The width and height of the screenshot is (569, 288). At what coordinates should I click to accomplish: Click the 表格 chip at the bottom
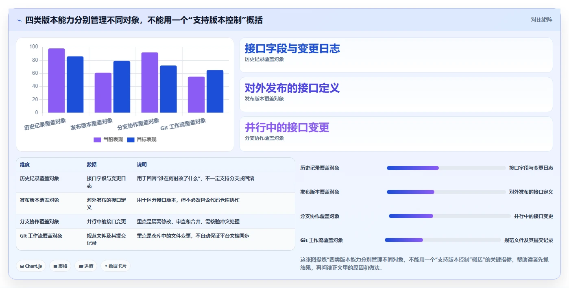[60, 266]
